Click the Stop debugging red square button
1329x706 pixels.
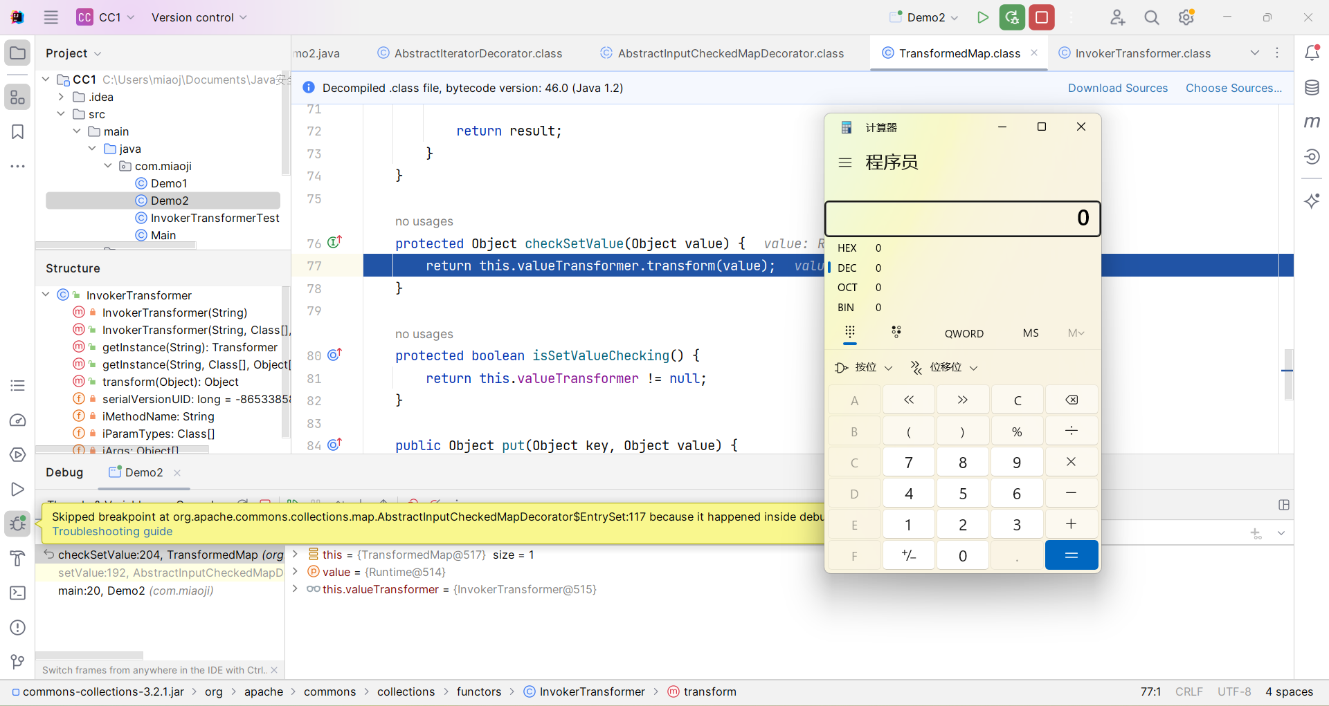[x=1041, y=17]
